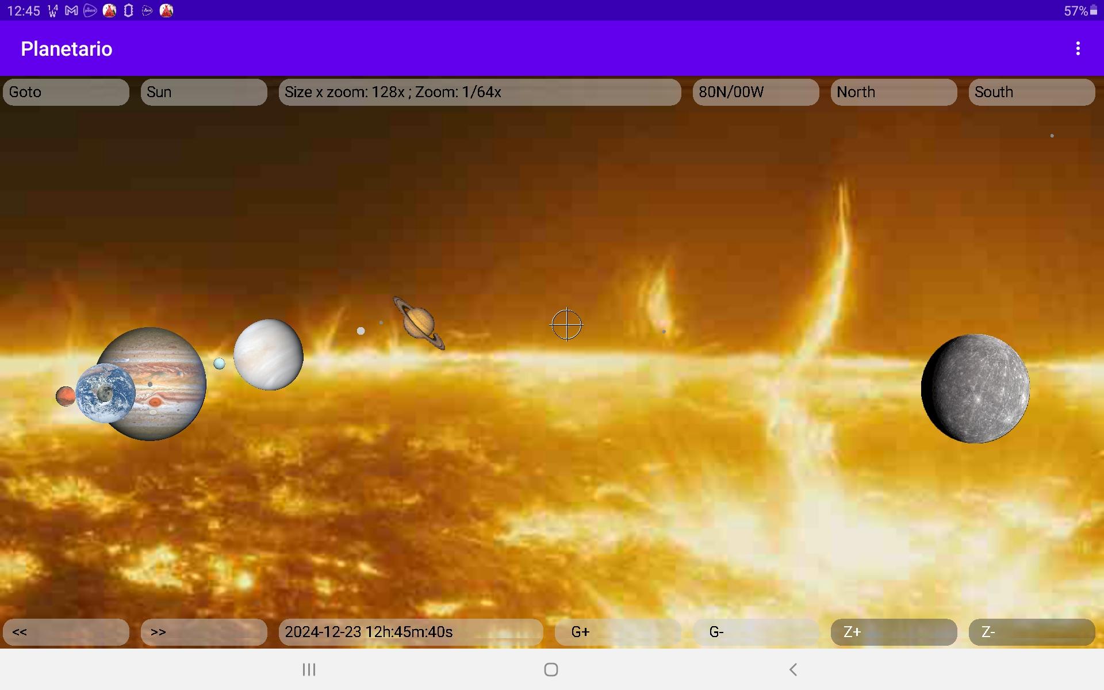Viewport: 1104px width, 690px height.
Task: Tap the Saturn planet with rings
Action: [x=419, y=323]
